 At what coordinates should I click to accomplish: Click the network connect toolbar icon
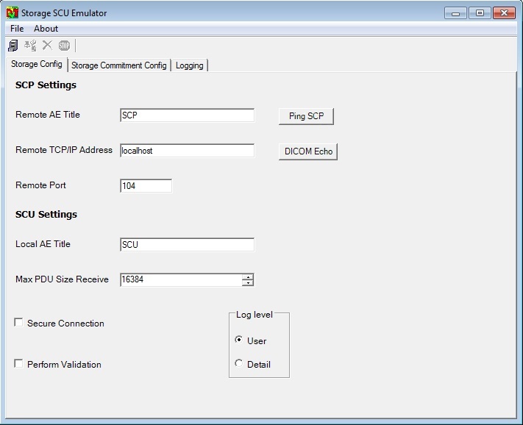click(x=30, y=46)
